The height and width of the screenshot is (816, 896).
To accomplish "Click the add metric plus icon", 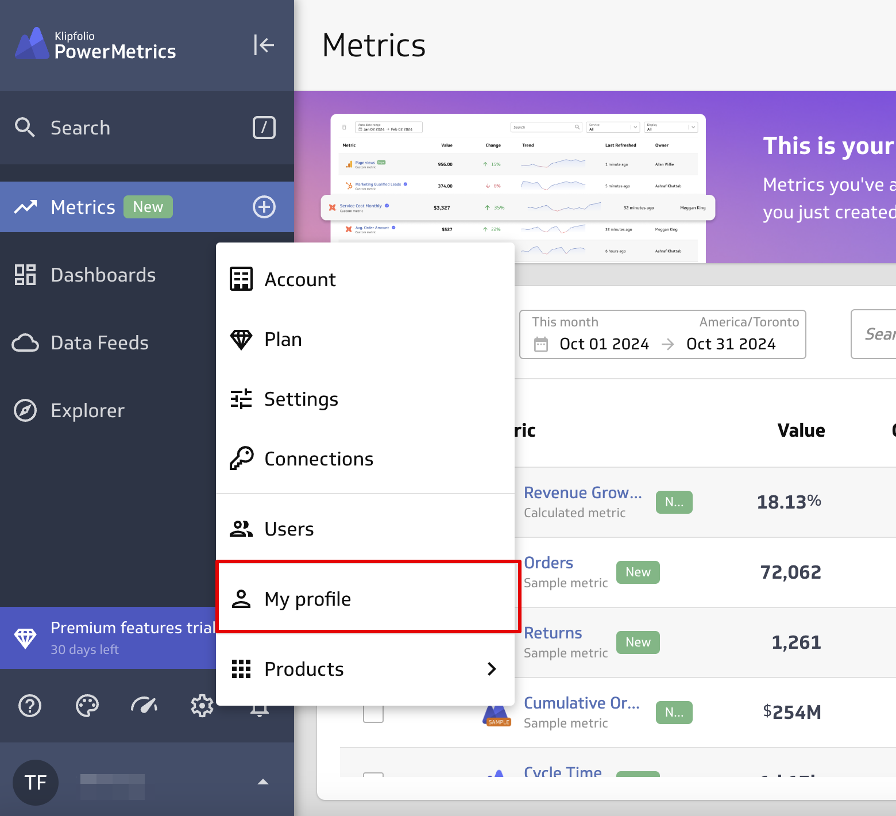I will pos(264,207).
